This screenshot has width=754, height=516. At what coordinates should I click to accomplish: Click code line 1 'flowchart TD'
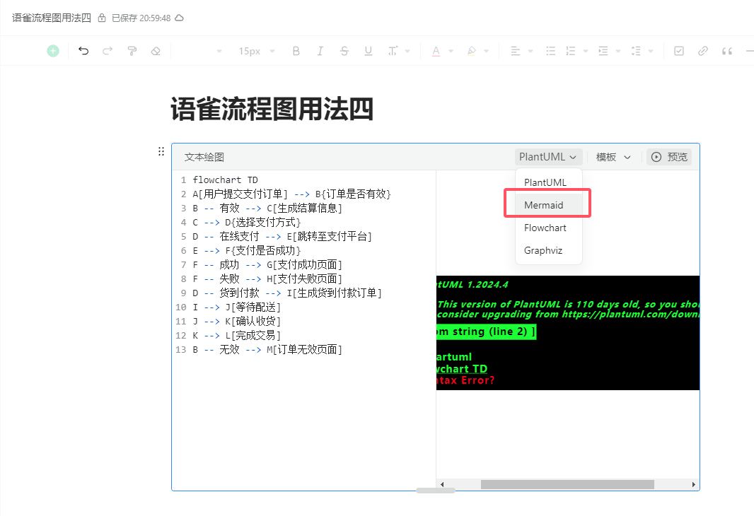point(225,180)
